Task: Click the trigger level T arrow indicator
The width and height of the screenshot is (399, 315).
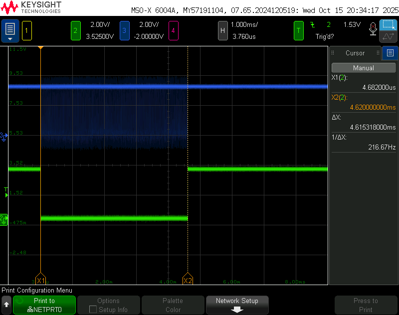Action: pos(6,192)
